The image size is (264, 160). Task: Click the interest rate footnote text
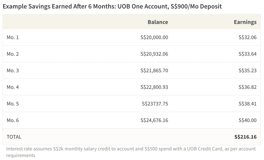[x=131, y=152]
